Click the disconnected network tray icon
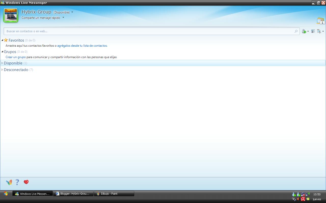 (303, 194)
